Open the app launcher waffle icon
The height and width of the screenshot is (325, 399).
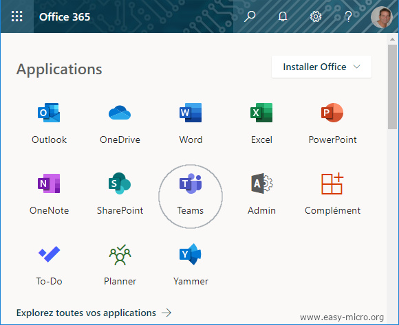17,16
